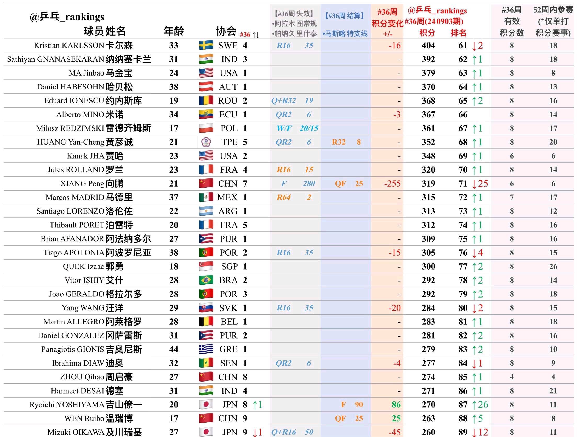
Task: Click the name XIANG Peng 向鹏
Action: click(x=92, y=184)
